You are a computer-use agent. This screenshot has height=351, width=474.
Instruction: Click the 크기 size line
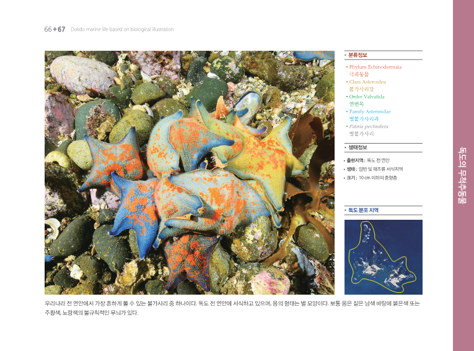tap(371, 178)
